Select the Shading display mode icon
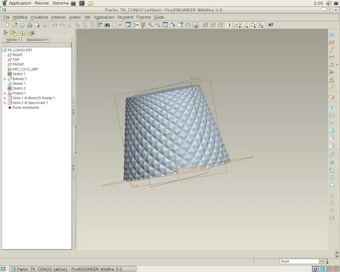This screenshot has width=340, height=272. 228,25
